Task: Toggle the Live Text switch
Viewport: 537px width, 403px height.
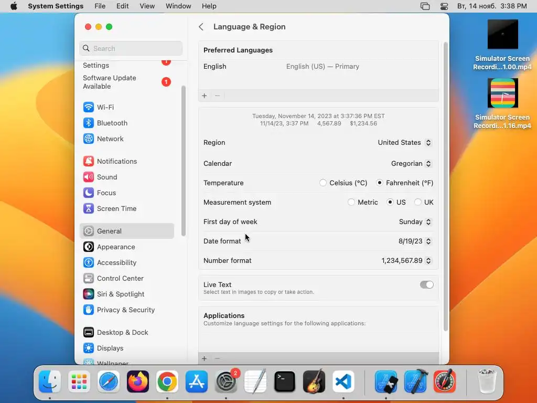Action: (x=427, y=285)
